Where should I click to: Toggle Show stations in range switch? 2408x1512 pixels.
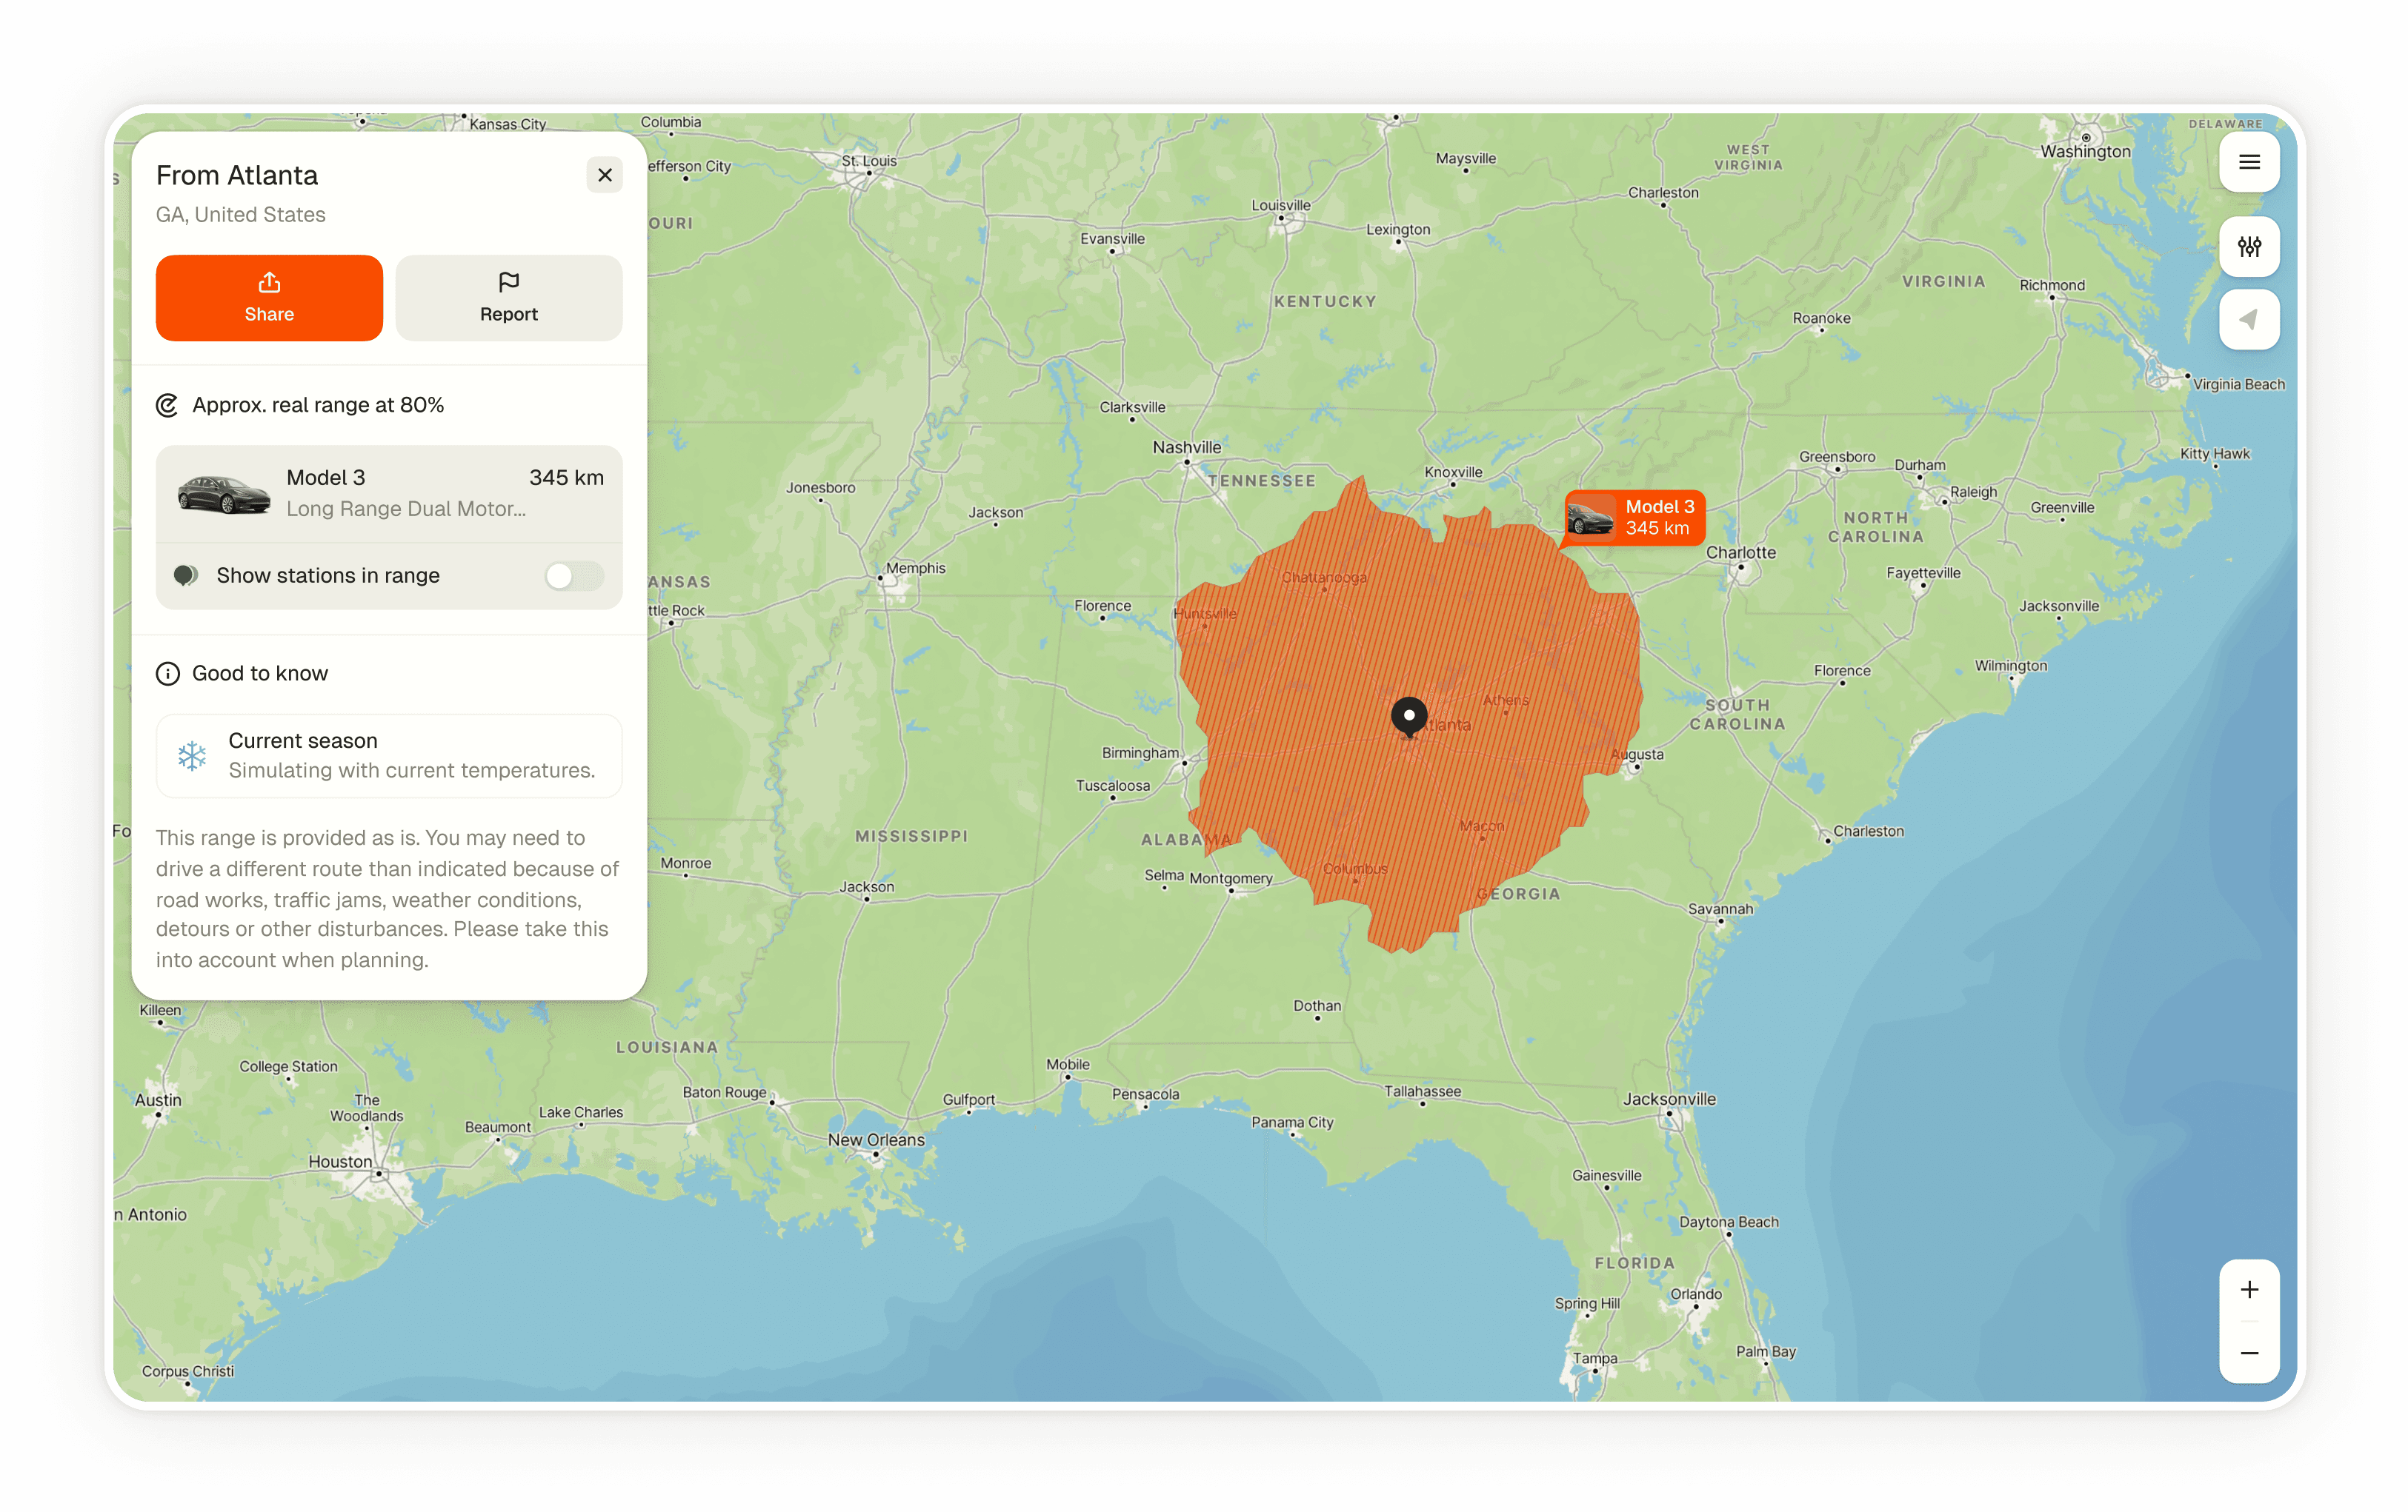tap(574, 575)
